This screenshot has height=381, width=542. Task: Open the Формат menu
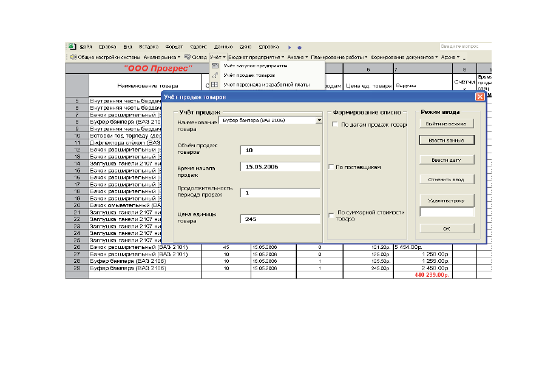click(174, 47)
